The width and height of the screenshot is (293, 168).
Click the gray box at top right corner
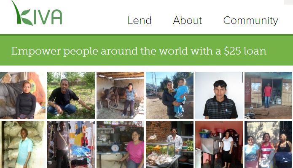(288, 2)
